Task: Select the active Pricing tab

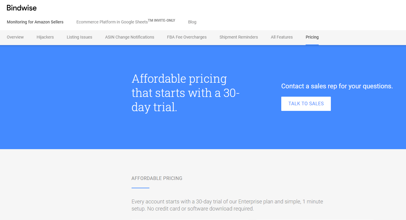Action: (x=312, y=37)
